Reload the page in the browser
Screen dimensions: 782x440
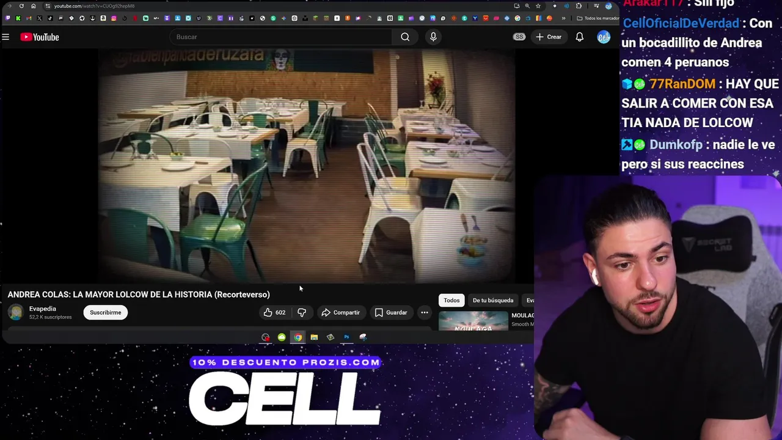pyautogui.click(x=21, y=6)
